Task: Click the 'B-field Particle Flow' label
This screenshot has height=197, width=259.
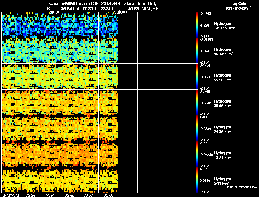Action: [242, 187]
